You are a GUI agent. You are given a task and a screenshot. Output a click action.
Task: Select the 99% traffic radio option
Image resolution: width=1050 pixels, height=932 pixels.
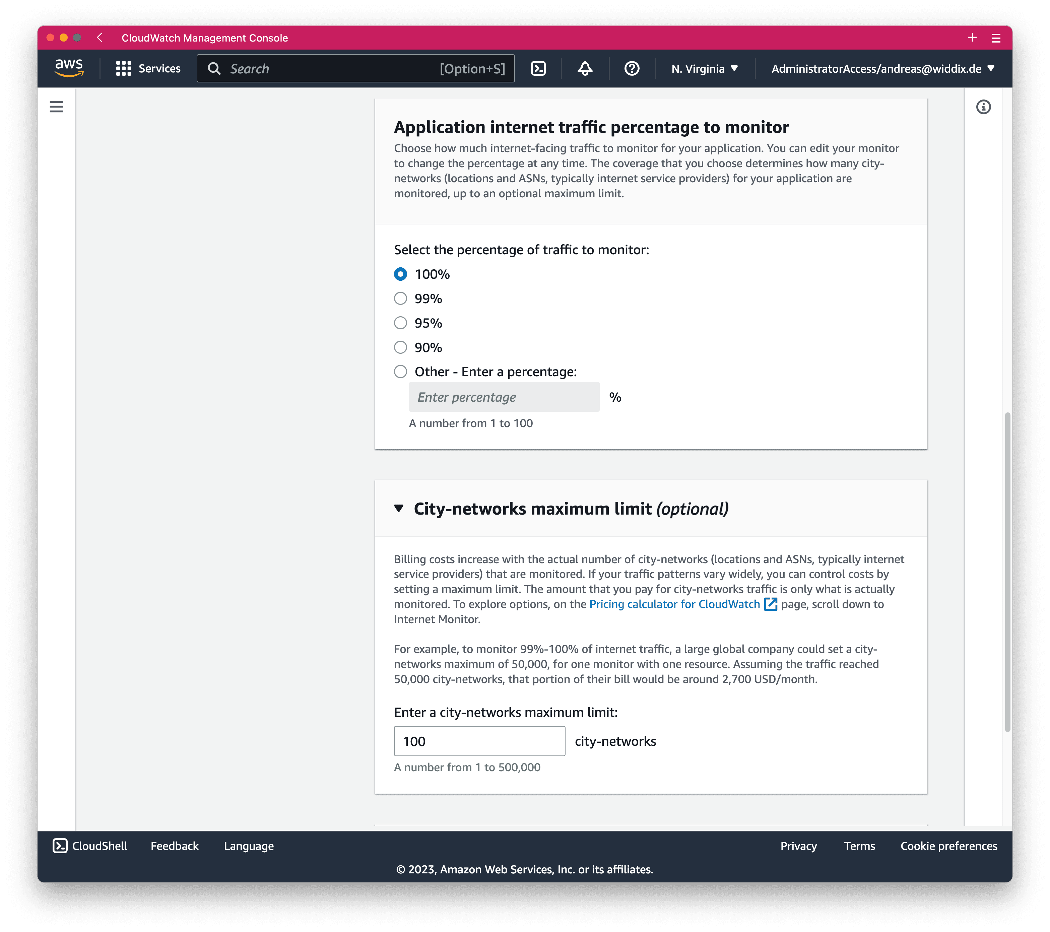400,298
